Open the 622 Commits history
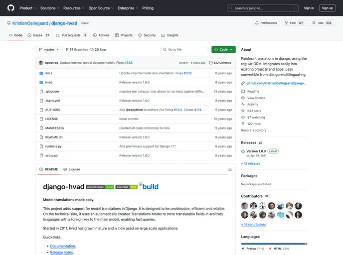343x255 pixels. (220, 63)
